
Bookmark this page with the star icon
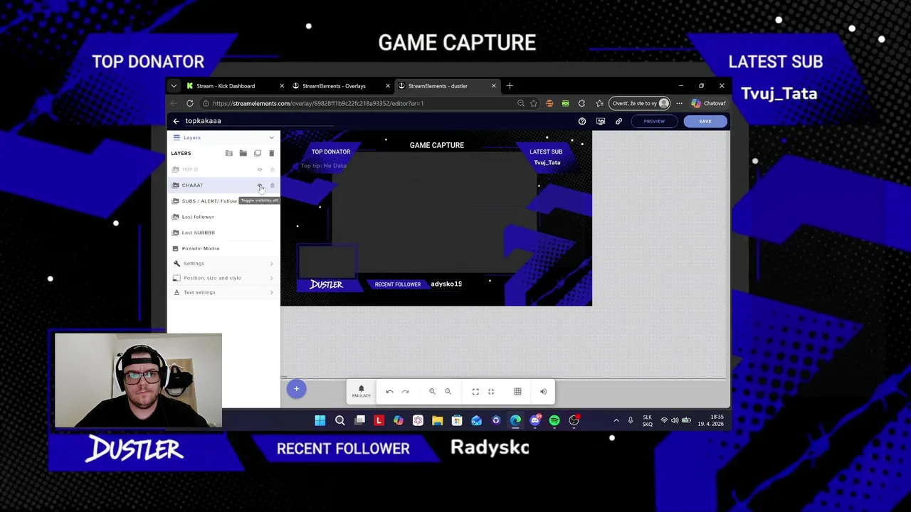pyautogui.click(x=534, y=103)
